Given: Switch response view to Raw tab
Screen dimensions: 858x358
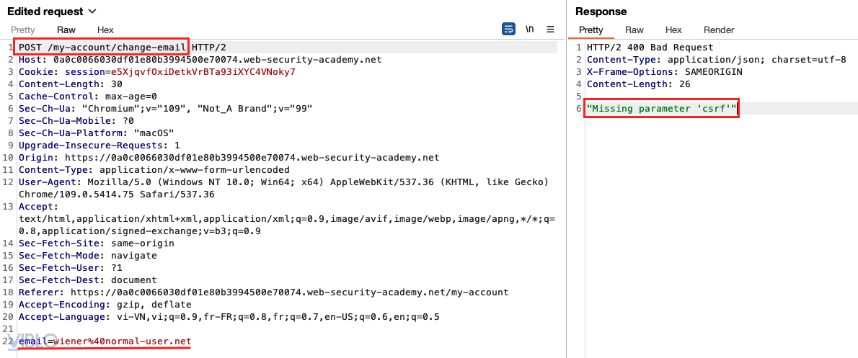Looking at the screenshot, I should pyautogui.click(x=634, y=30).
